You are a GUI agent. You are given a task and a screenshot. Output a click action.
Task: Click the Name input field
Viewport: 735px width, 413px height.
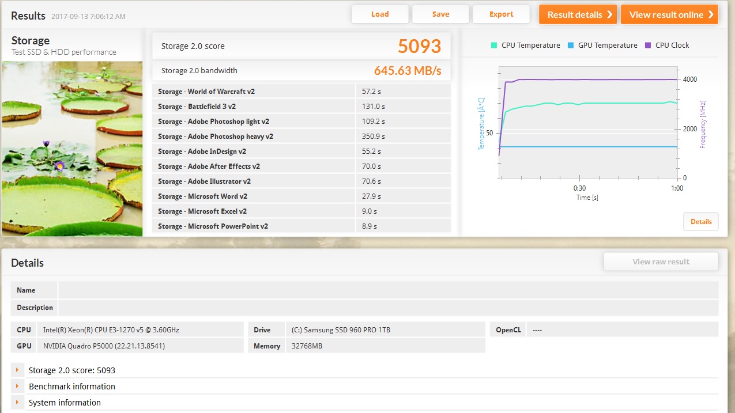click(x=388, y=290)
